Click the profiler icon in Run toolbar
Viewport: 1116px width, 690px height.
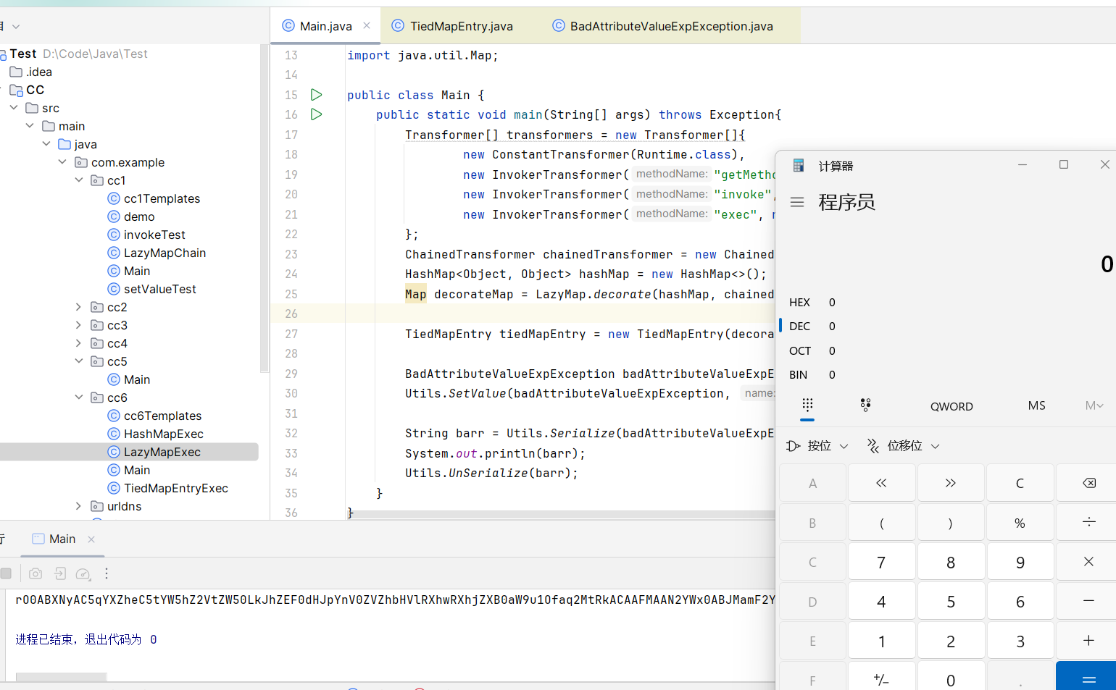click(83, 573)
